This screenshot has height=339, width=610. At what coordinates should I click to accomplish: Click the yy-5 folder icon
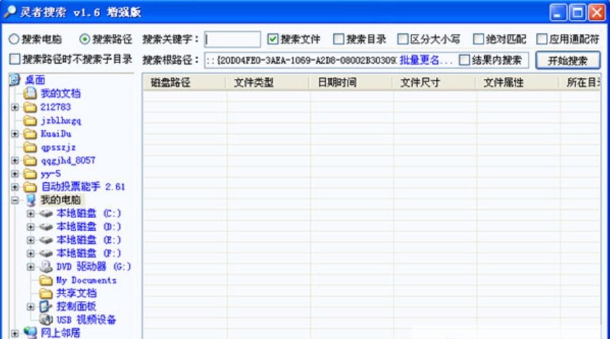(30, 173)
